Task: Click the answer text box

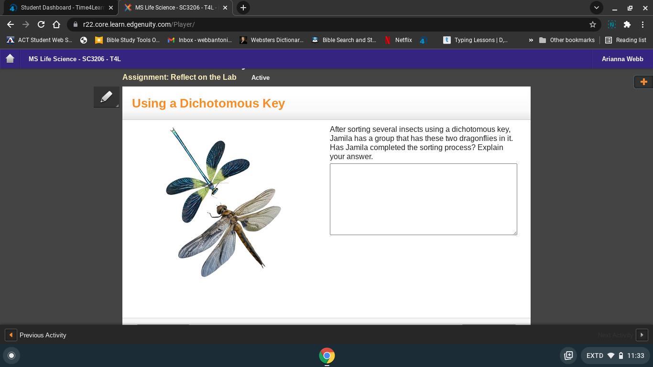Action: [x=423, y=199]
